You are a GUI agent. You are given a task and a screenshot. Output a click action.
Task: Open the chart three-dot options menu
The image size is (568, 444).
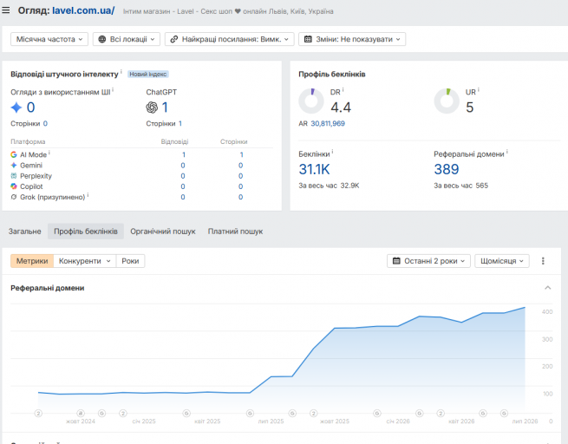[x=543, y=261]
